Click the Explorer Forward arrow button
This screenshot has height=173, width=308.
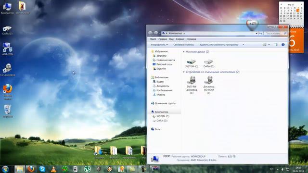point(156,33)
